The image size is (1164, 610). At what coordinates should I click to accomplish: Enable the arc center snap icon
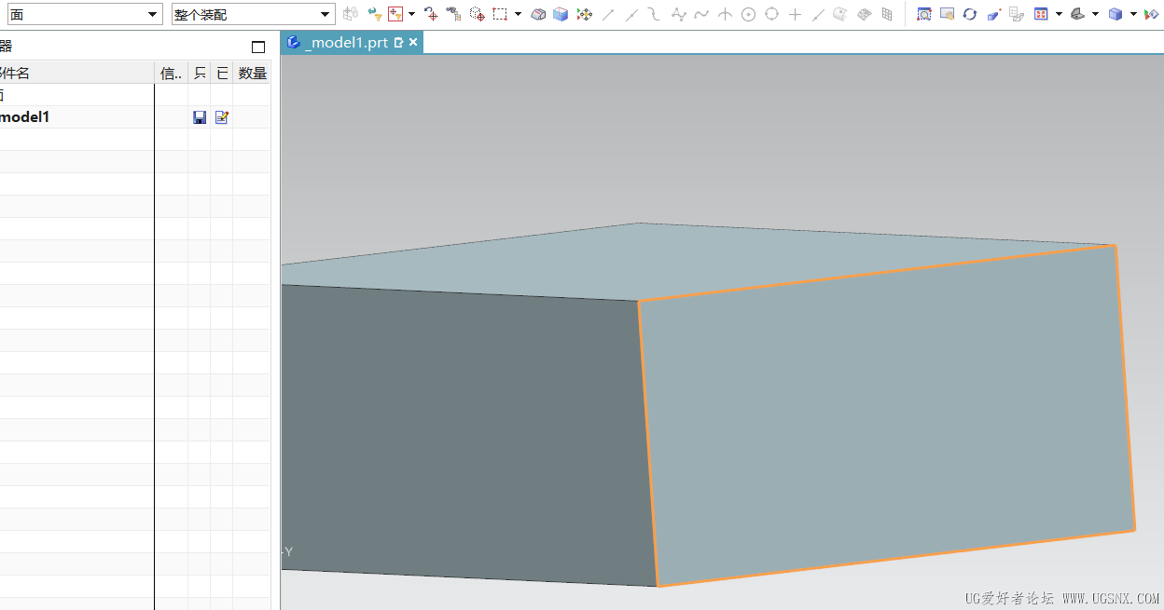click(x=748, y=14)
